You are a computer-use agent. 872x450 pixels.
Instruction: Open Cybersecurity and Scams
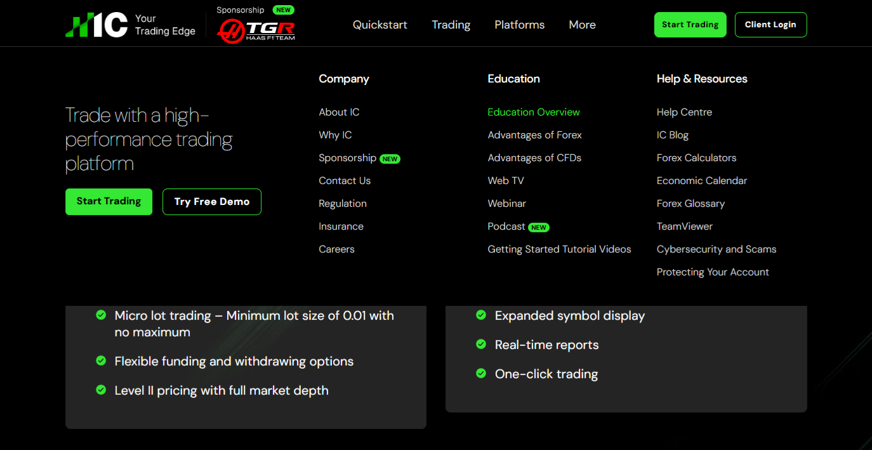point(717,249)
